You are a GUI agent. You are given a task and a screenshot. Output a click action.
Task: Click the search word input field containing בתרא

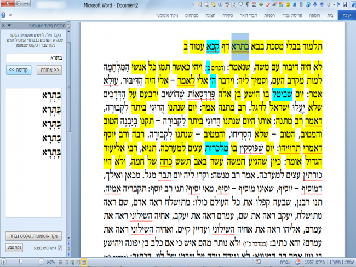click(x=35, y=57)
